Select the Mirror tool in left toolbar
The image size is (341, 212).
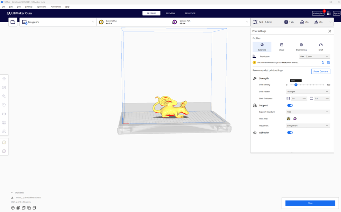coord(4,114)
